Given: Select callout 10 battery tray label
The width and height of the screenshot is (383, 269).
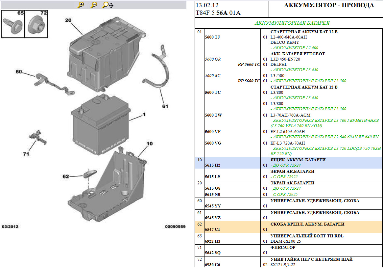Looking at the screenshot, I should click(150, 144).
